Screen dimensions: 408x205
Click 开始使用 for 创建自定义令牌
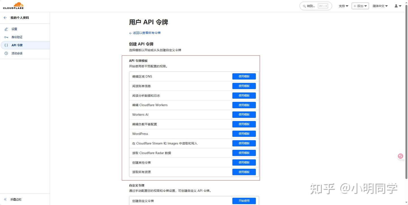(x=244, y=201)
